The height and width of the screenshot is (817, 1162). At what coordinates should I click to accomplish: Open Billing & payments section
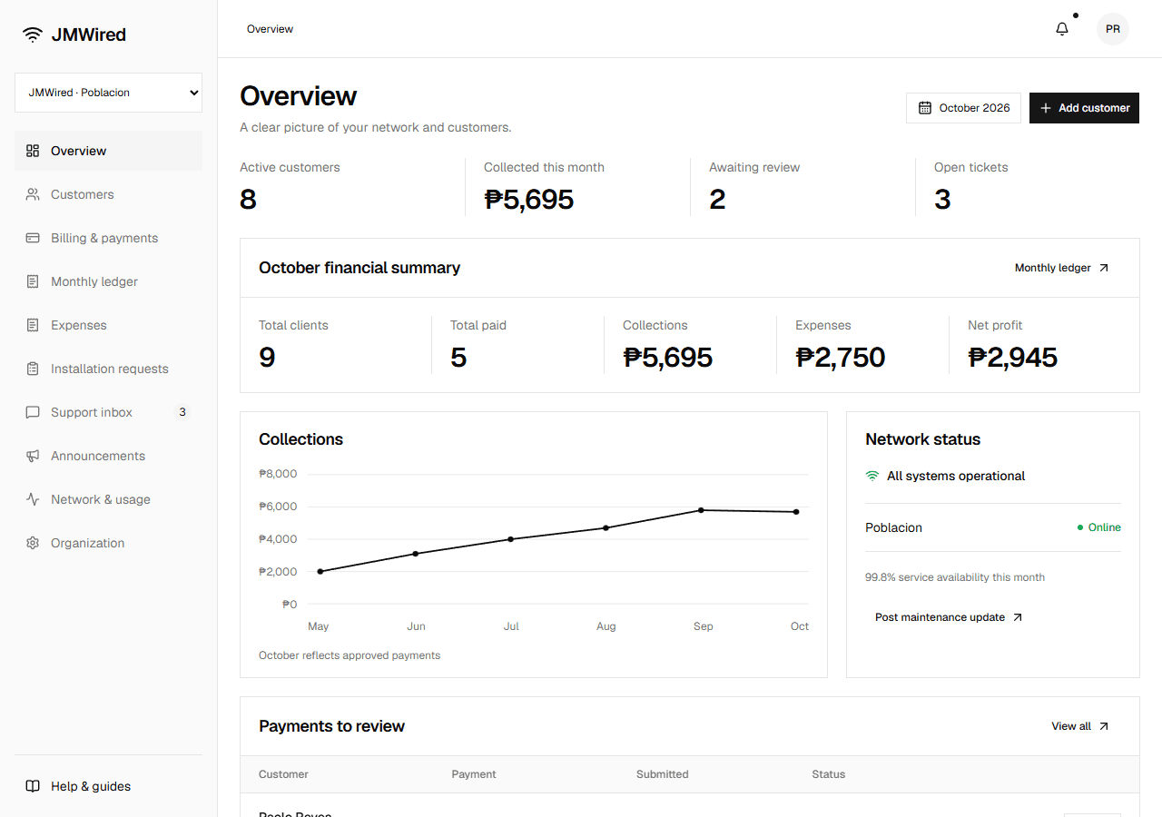pos(108,238)
